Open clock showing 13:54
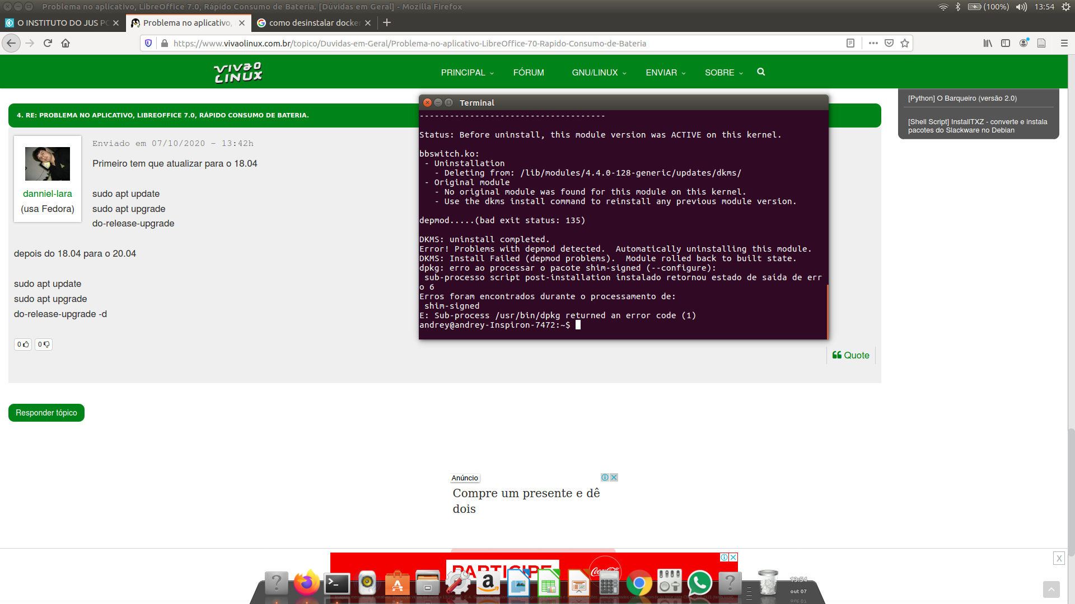The height and width of the screenshot is (604, 1075). 1044,7
